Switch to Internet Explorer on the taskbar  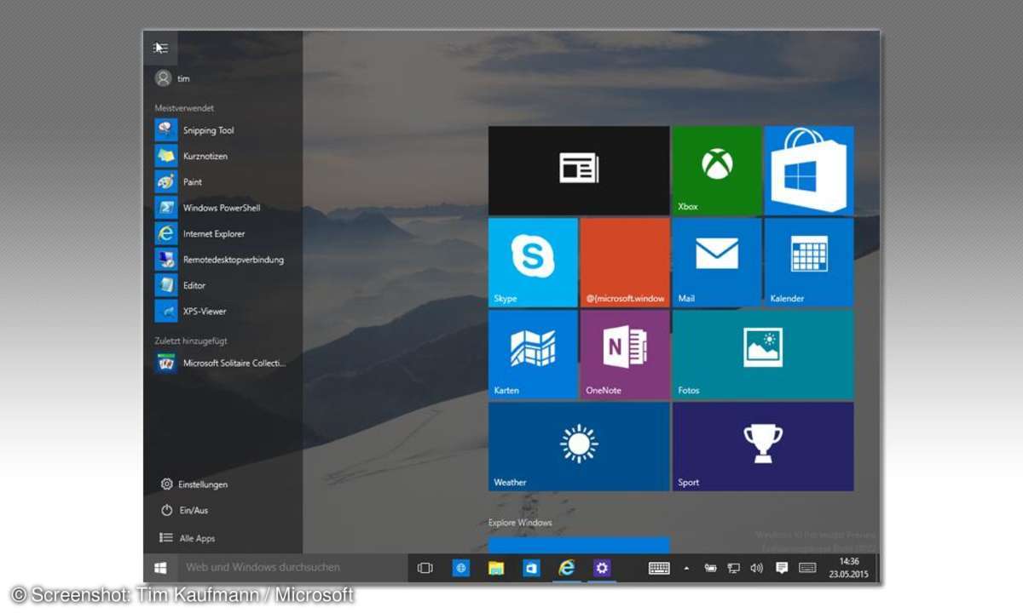567,568
